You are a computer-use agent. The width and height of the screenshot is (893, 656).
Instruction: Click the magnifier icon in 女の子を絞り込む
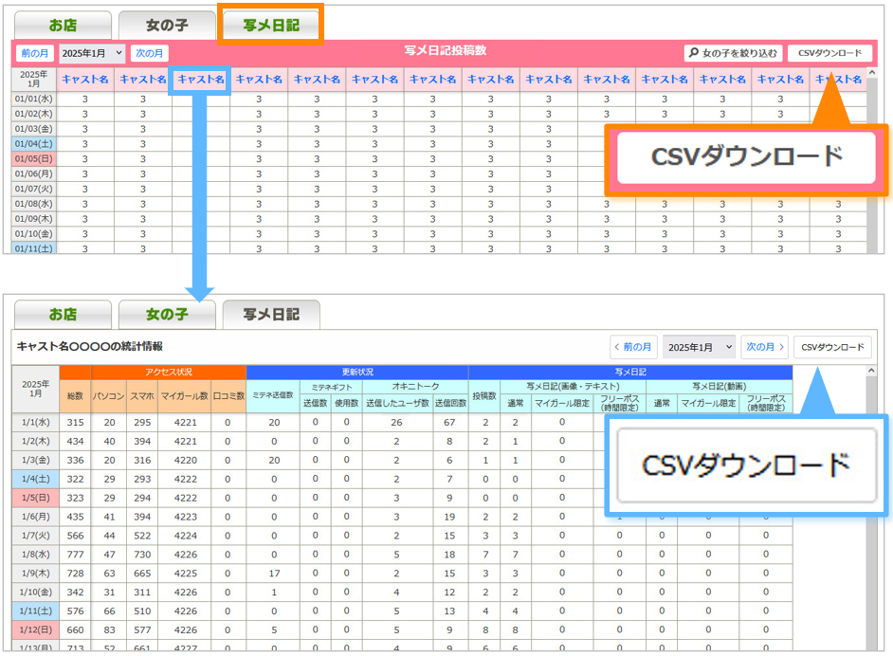694,54
